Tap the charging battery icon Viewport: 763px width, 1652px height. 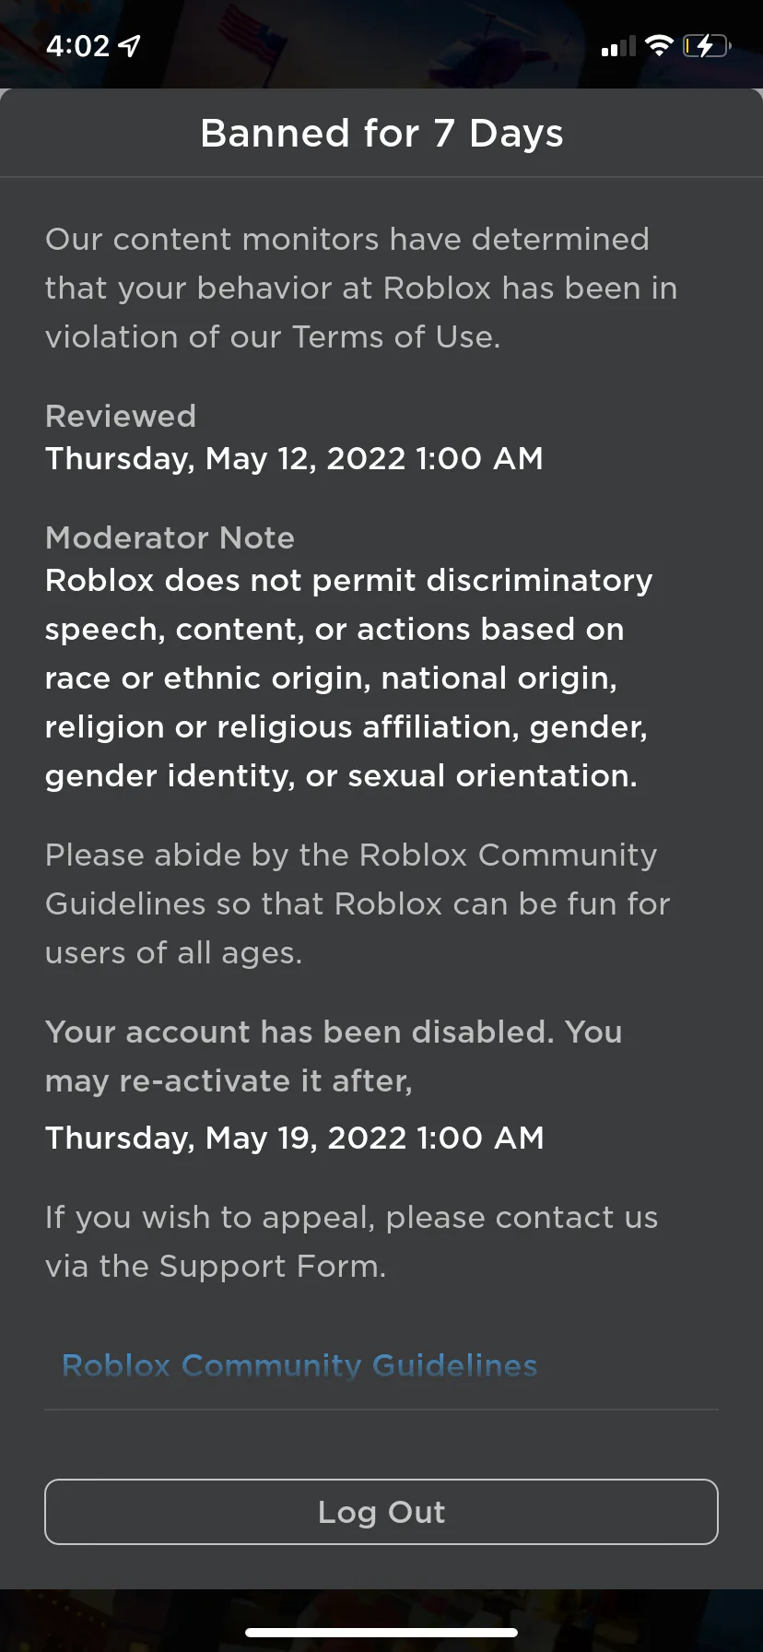point(706,45)
